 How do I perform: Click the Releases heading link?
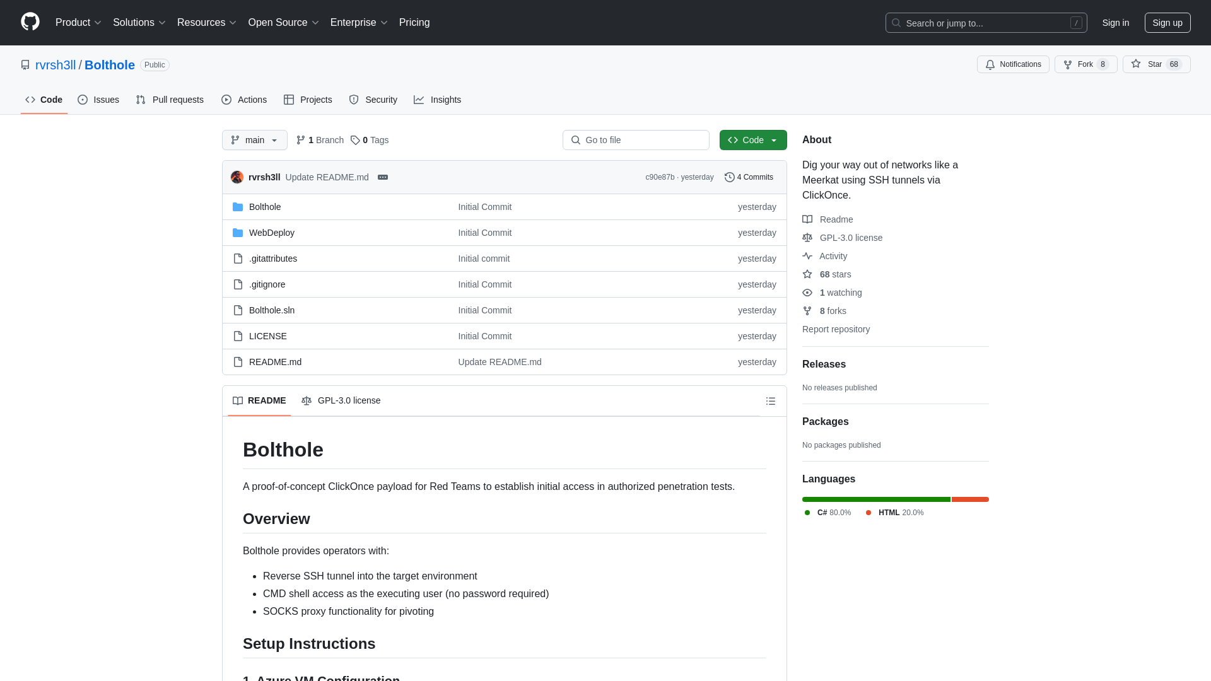click(824, 364)
